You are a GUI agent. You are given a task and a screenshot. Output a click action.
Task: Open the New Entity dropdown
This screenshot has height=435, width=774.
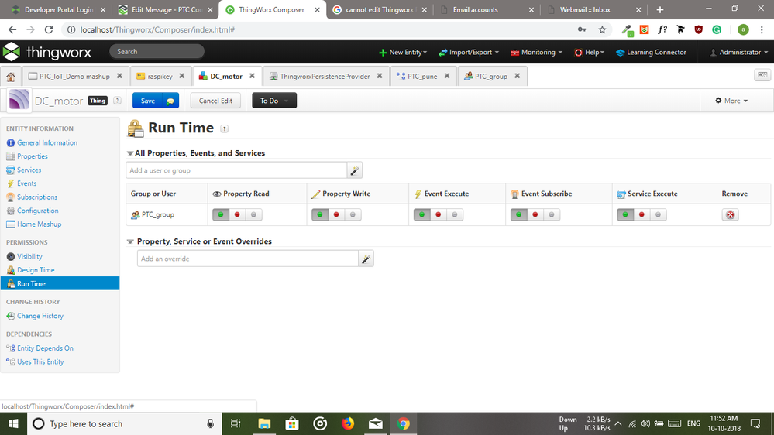click(x=403, y=53)
